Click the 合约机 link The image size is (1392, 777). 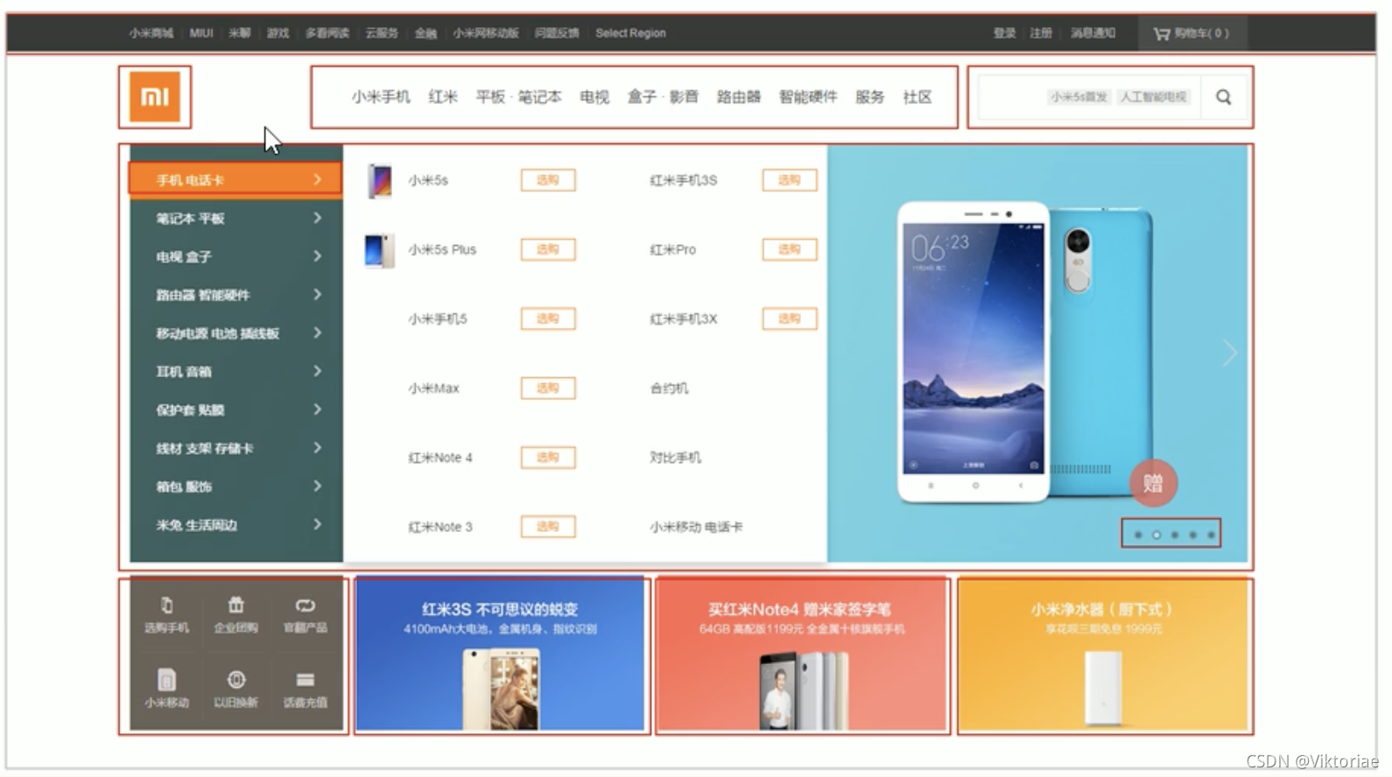tap(669, 388)
